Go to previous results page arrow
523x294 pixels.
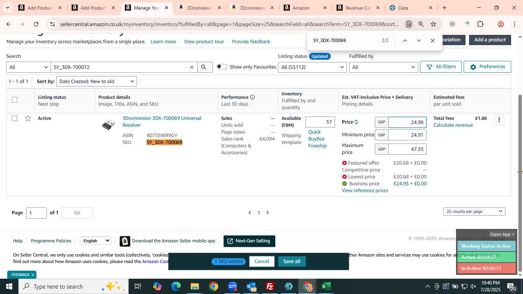pyautogui.click(x=250, y=212)
